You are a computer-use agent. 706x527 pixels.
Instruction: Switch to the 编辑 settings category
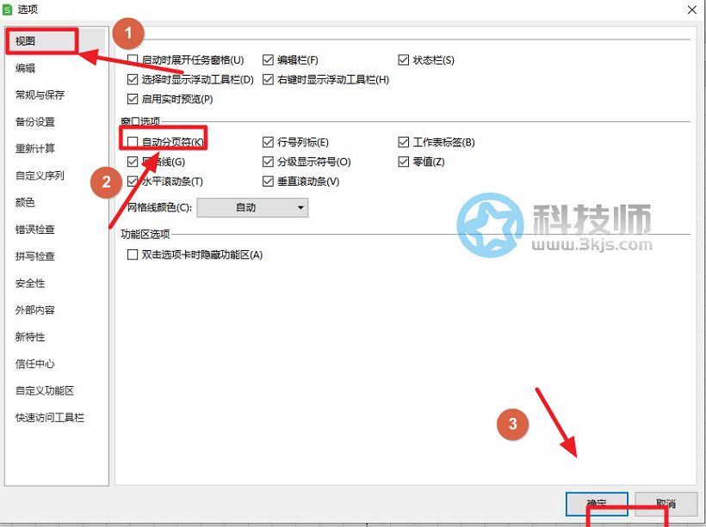[26, 68]
